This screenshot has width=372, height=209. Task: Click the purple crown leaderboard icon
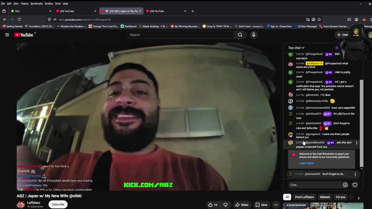click(x=337, y=48)
